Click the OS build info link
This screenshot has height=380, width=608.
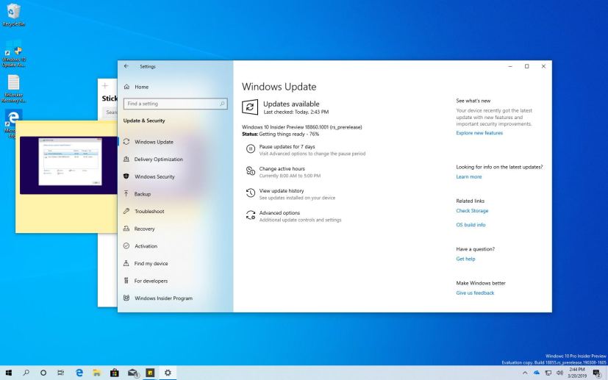(471, 225)
